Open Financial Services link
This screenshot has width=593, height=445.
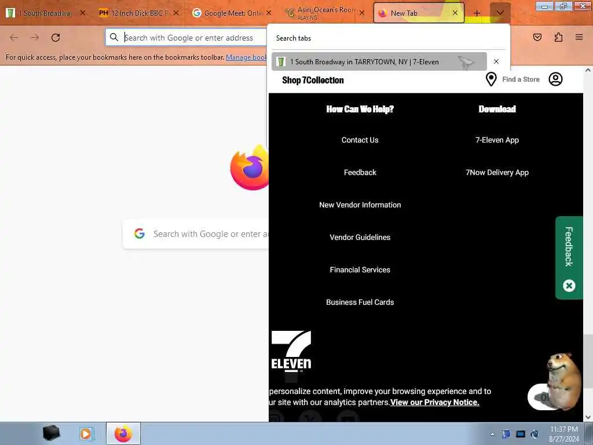click(360, 270)
